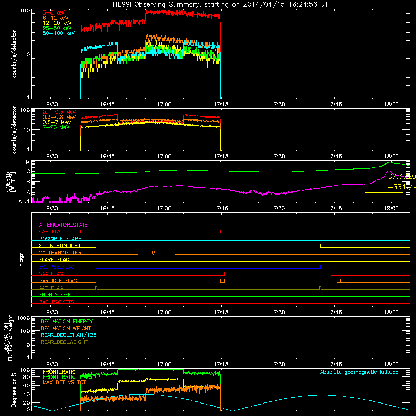The height and width of the screenshot is (416, 416).
Task: Select the 60 tick on bottom panel axis
Action: click(27, 385)
